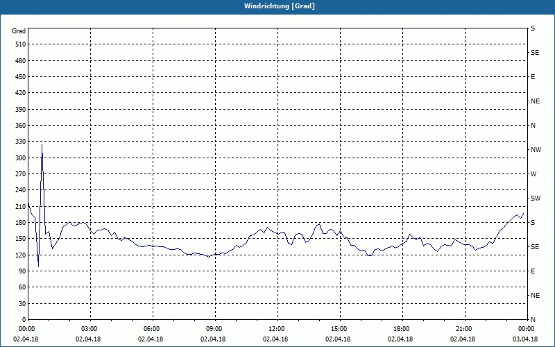The width and height of the screenshot is (555, 347).
Task: Click the 180 y-axis label
Action: point(21,223)
